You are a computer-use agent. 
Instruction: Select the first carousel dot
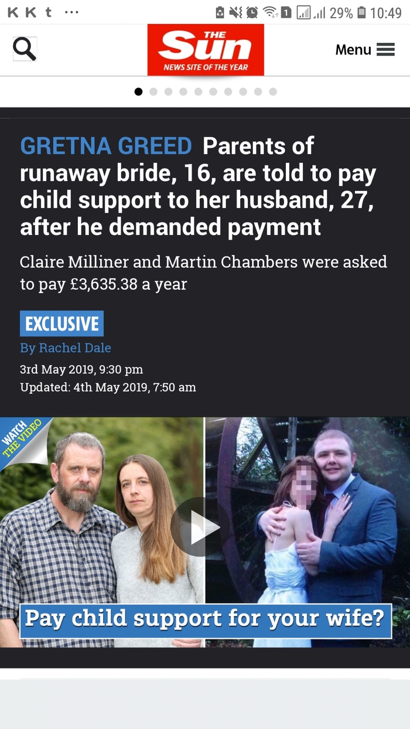138,91
